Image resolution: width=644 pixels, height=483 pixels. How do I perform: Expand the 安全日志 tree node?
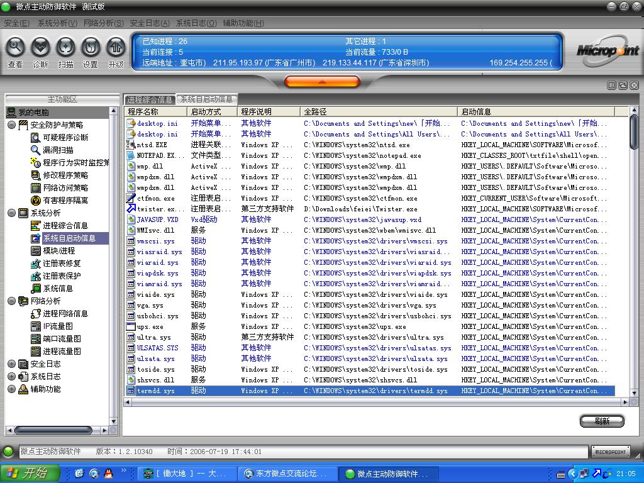[11, 364]
